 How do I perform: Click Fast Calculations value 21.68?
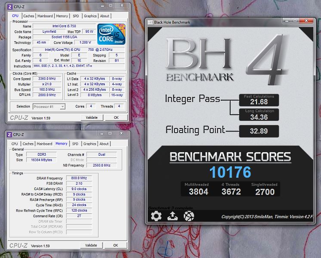pyautogui.click(x=259, y=101)
